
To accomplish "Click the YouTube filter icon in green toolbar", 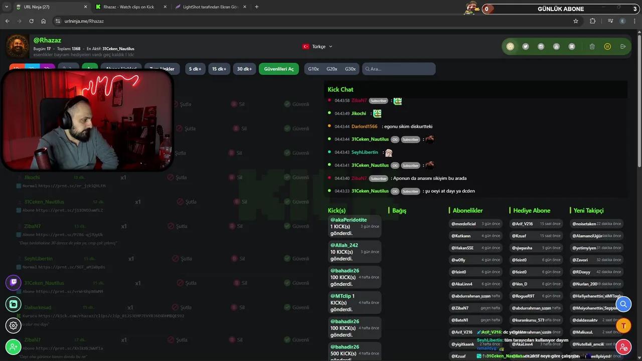I will 556,47.
